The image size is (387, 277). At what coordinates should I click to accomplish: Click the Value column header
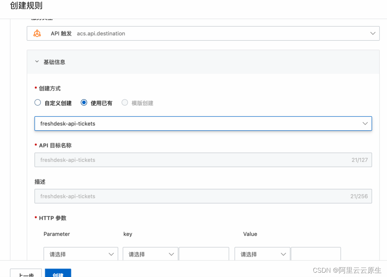click(250, 234)
